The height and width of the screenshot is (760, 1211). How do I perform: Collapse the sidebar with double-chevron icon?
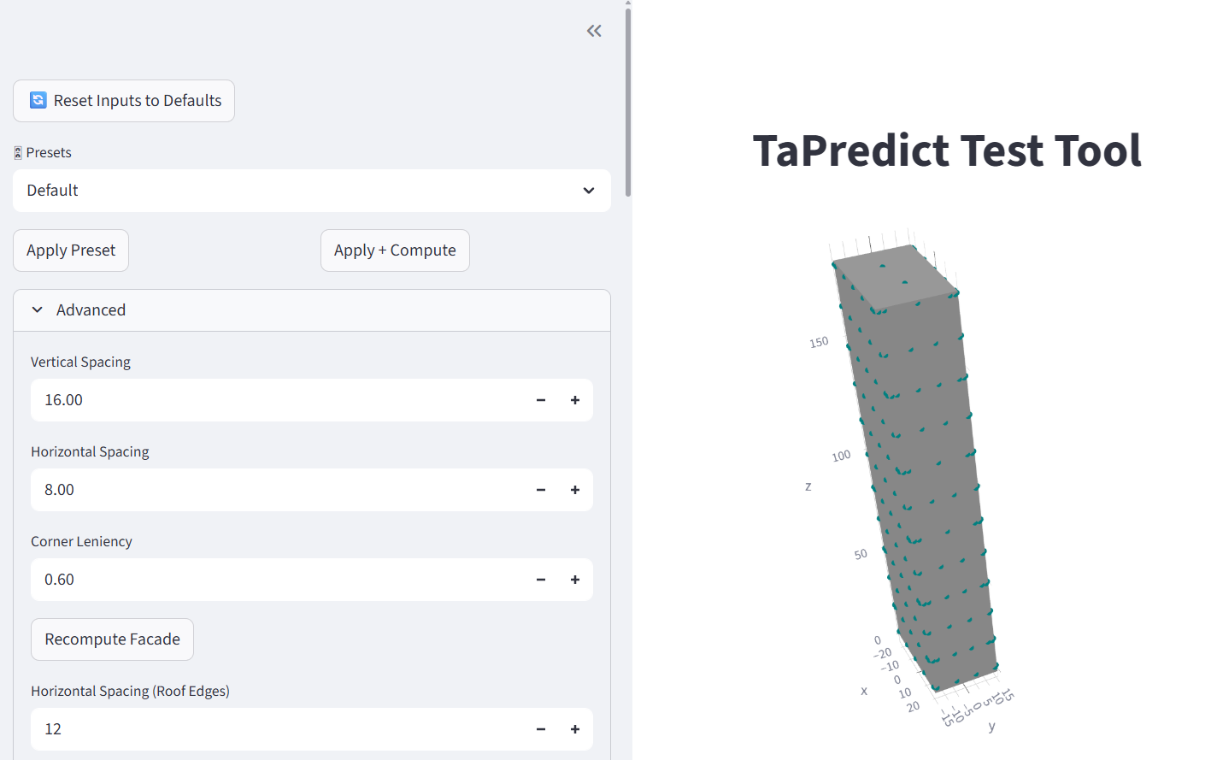(x=594, y=32)
